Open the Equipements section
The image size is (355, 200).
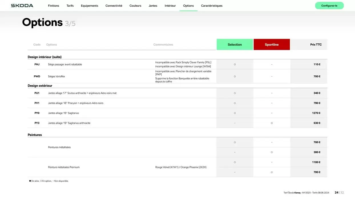[x=89, y=6]
